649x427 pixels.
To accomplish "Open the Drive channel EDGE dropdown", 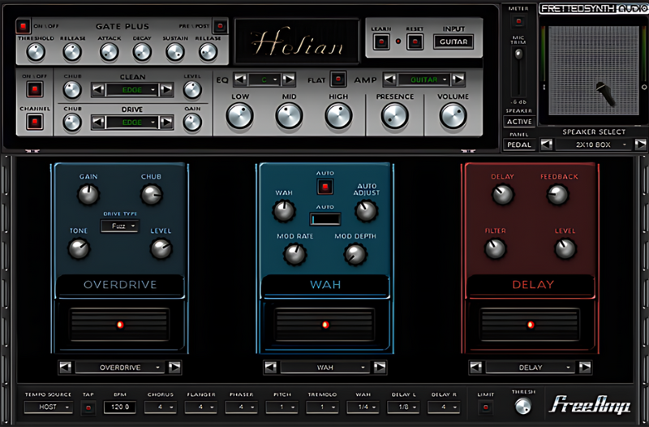I will 131,123.
